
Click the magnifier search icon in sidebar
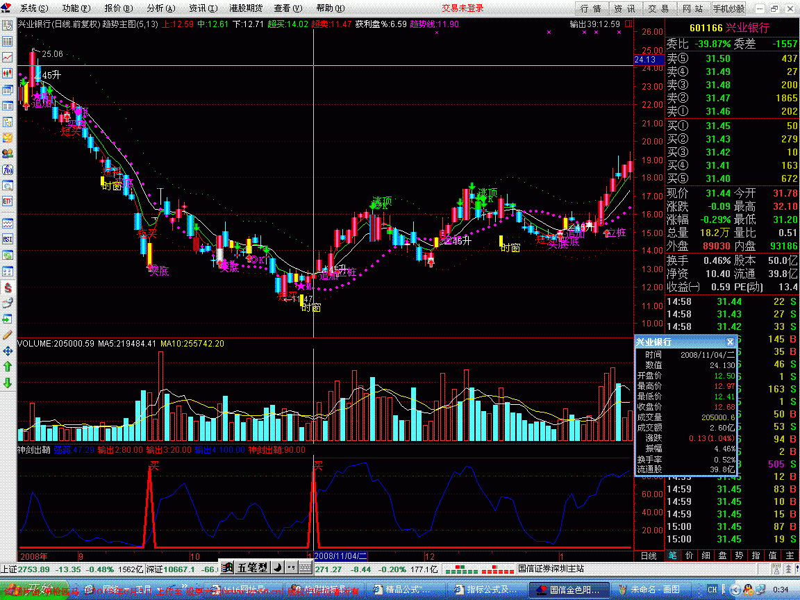coord(8,185)
